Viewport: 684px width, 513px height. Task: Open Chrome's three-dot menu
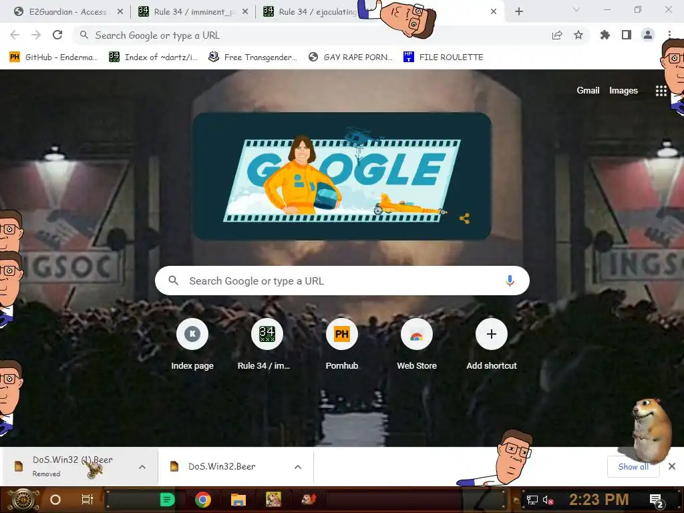tap(669, 35)
